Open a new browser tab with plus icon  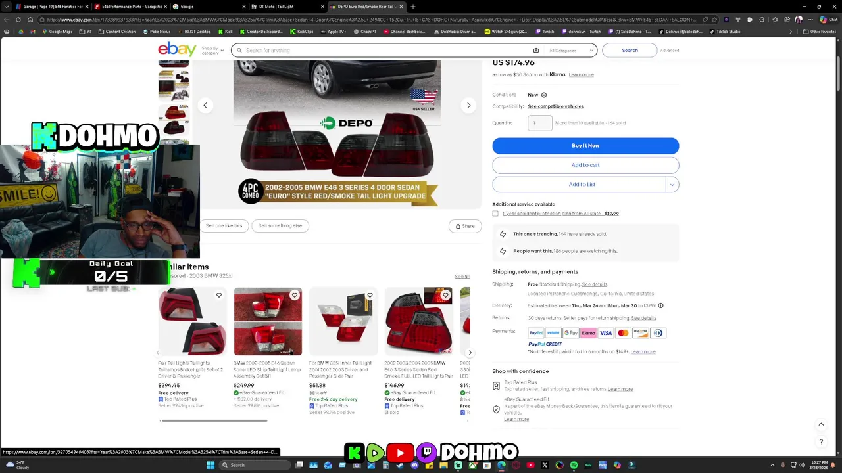click(413, 7)
